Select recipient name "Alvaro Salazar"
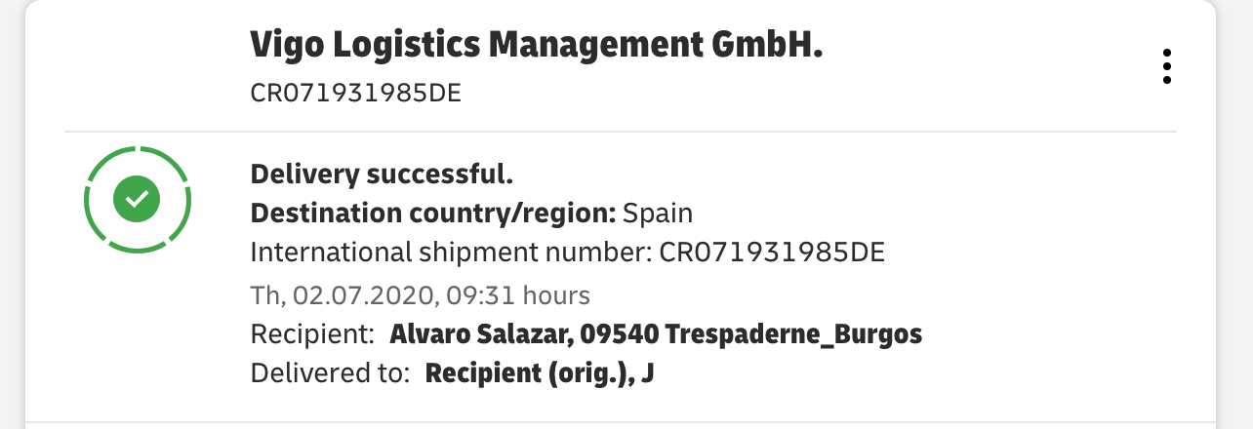 click(x=479, y=334)
